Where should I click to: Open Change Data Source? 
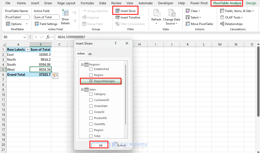[171, 17]
